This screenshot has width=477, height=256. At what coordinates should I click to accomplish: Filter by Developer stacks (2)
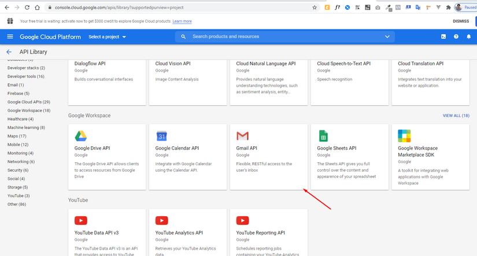[x=26, y=68]
